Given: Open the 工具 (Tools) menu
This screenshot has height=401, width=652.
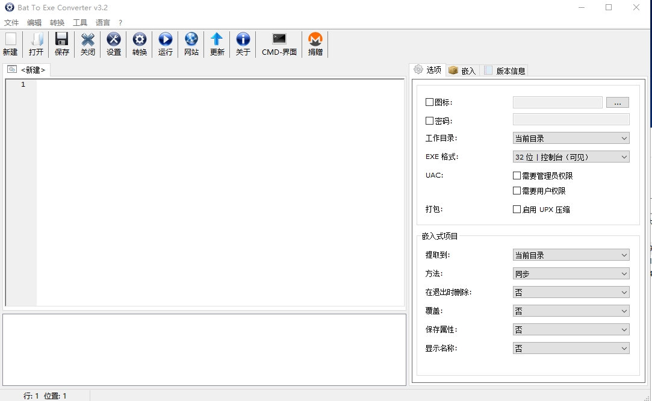Looking at the screenshot, I should pyautogui.click(x=80, y=22).
